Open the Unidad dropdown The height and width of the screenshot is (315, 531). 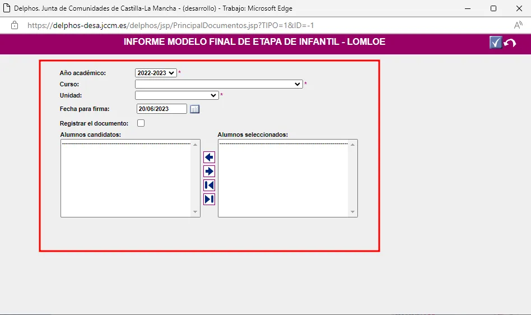176,95
